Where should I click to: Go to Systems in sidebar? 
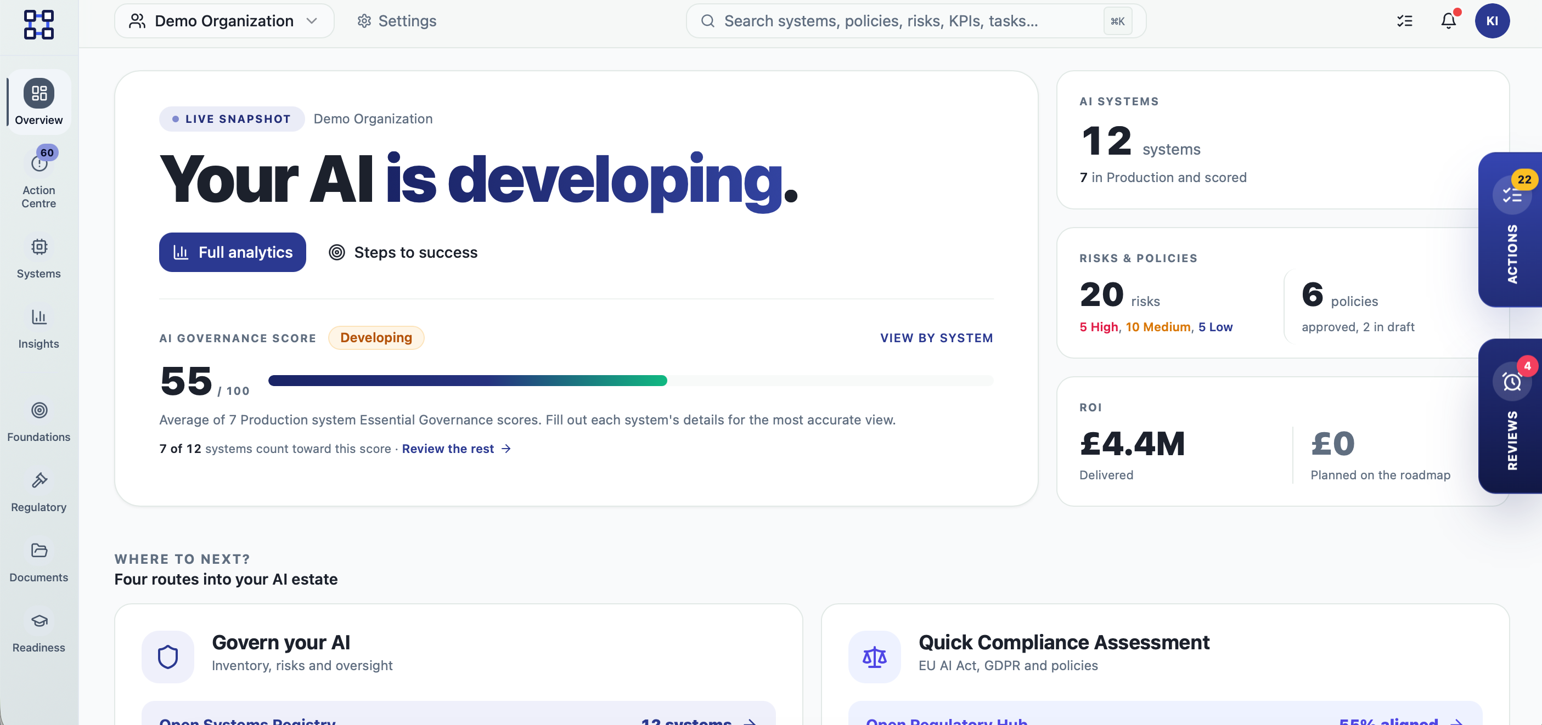(39, 258)
